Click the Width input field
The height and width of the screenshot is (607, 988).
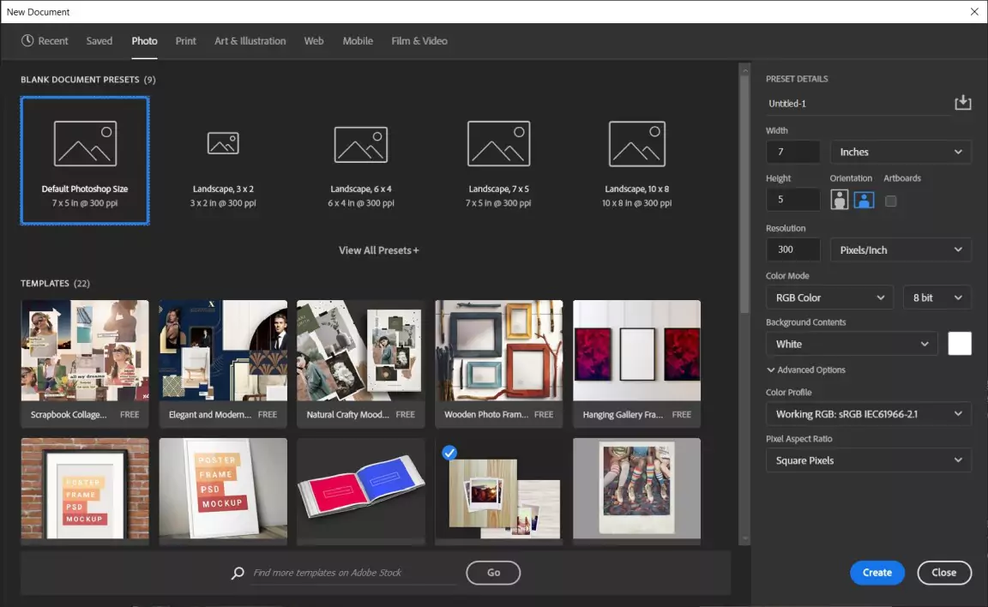(x=793, y=152)
